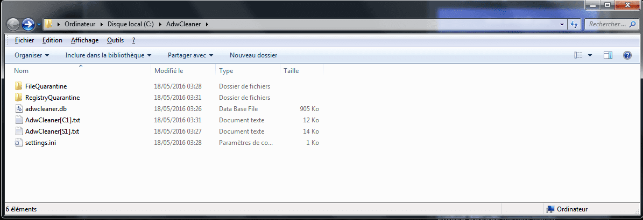Click the Forward navigation arrow button

28,25
